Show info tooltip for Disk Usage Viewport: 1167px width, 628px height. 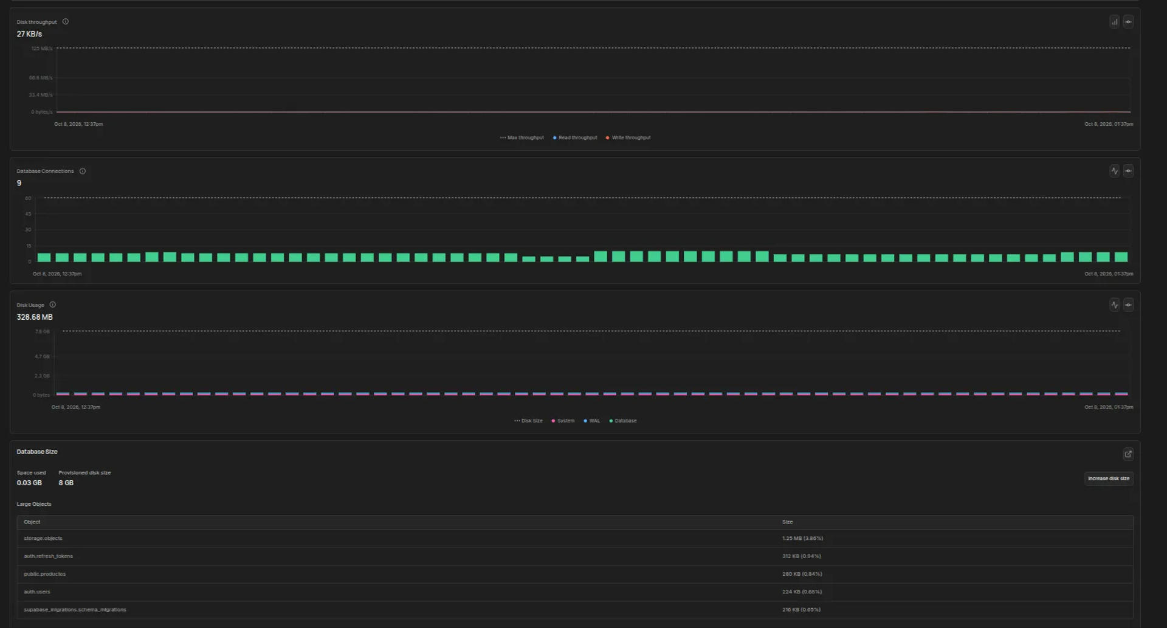pos(53,305)
